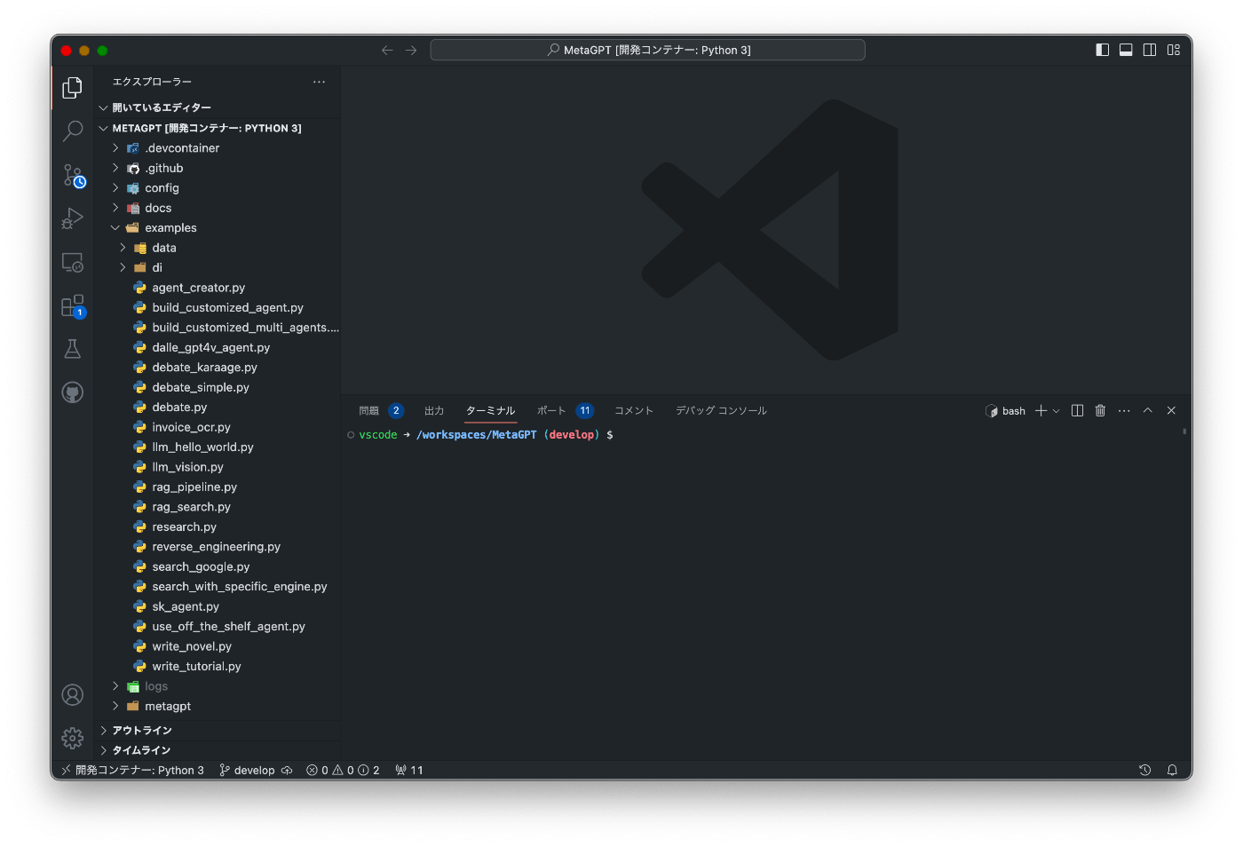Image resolution: width=1243 pixels, height=847 pixels.
Task: Open the Accounts icon in activity bar
Action: point(73,694)
